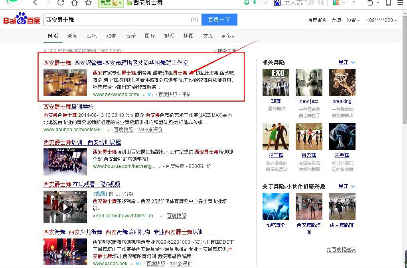This screenshot has width=407, height=268.
Task: Switch to the 图片 tab
Action: click(x=150, y=36)
